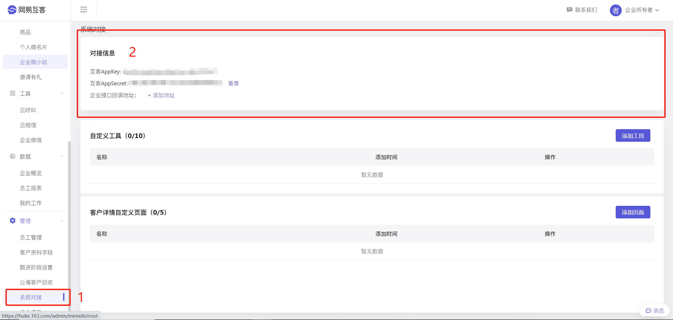This screenshot has width=673, height=320.
Task: Click the 企业所有者 account name
Action: pyautogui.click(x=639, y=10)
